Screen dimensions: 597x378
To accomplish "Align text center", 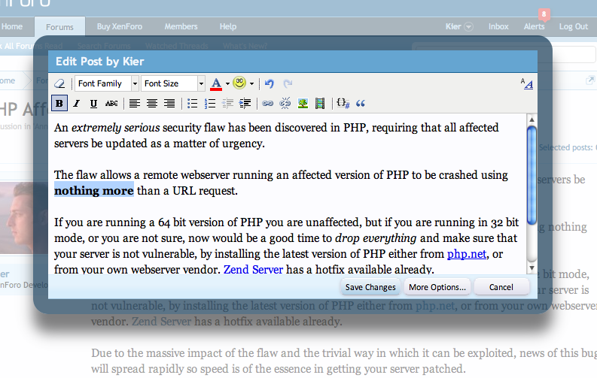I will (x=152, y=104).
